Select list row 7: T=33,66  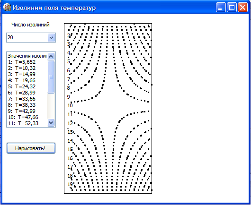[x=27, y=99]
